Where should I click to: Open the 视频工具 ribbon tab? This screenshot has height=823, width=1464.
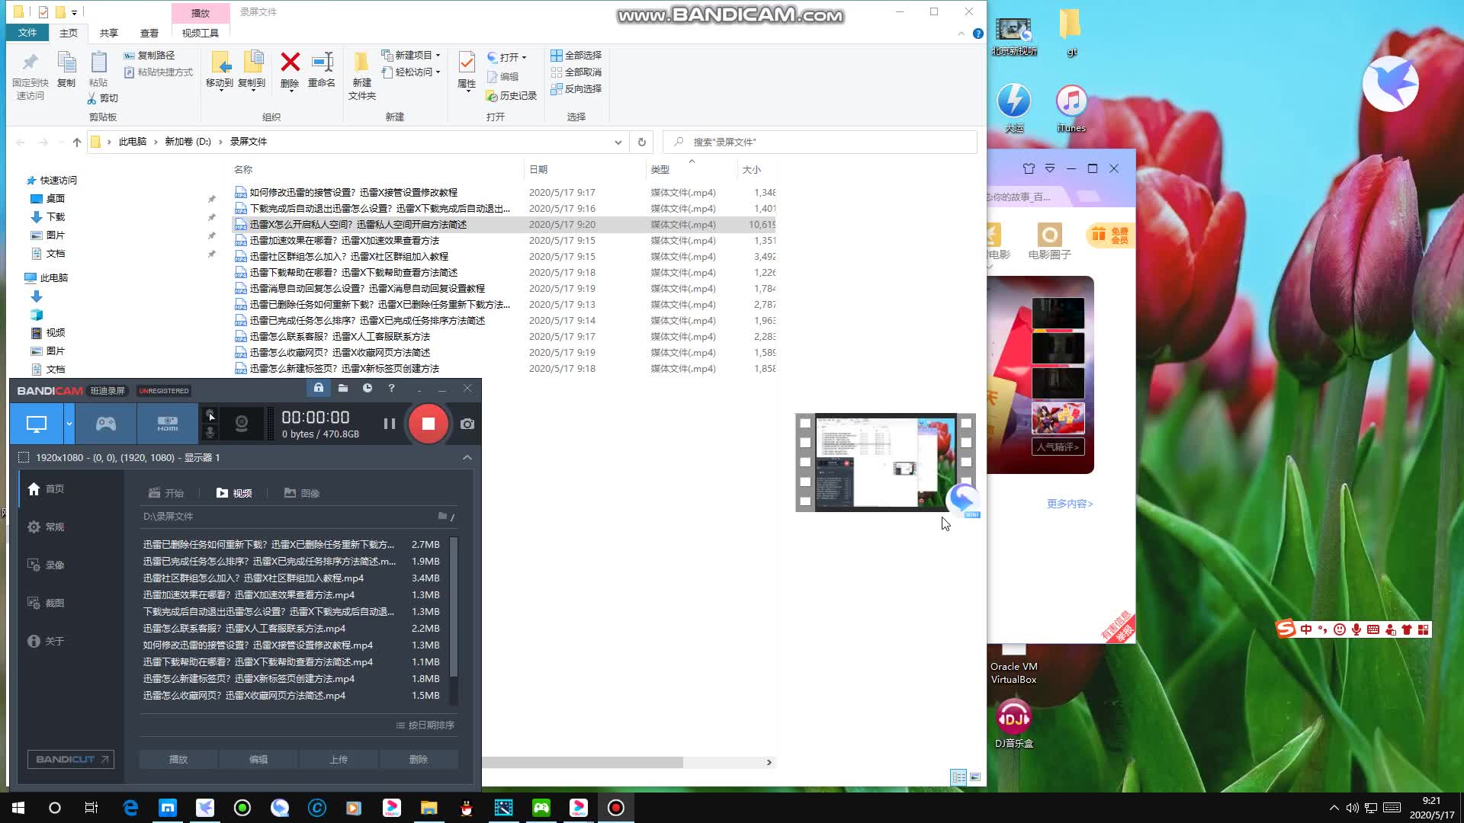(201, 33)
